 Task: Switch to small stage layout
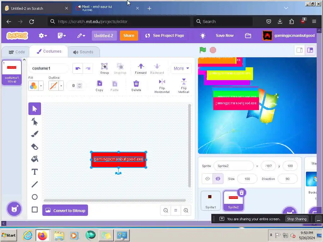(x=300, y=50)
